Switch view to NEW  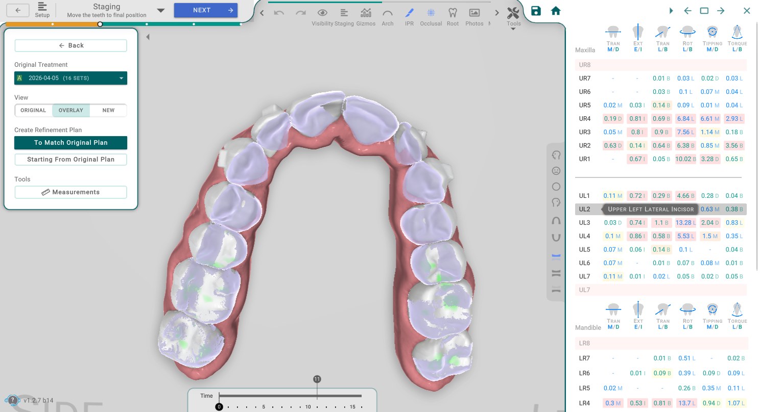[108, 110]
